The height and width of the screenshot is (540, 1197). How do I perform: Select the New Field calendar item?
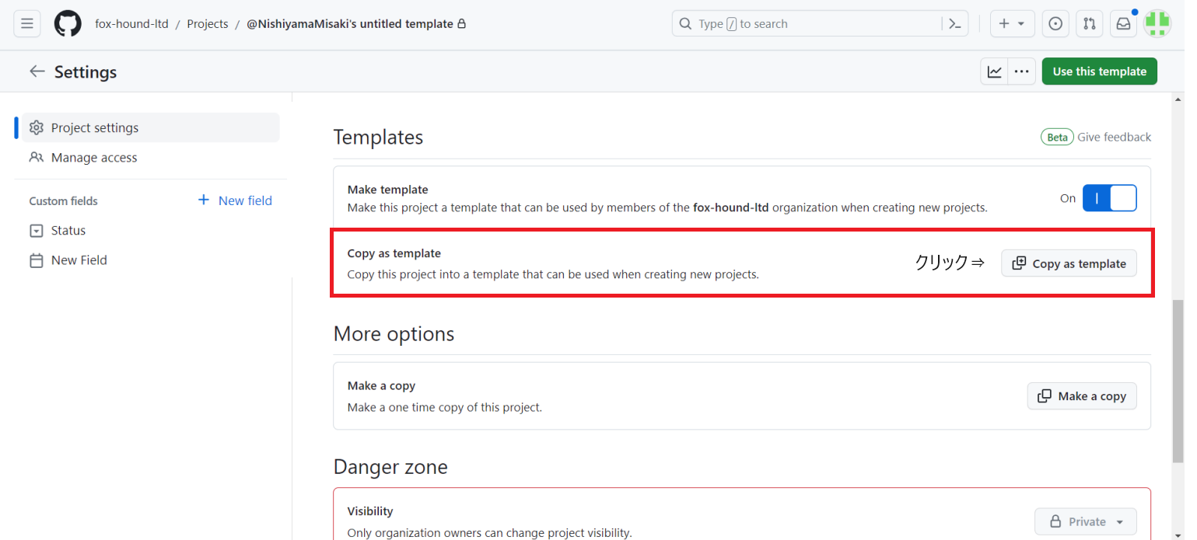[77, 260]
